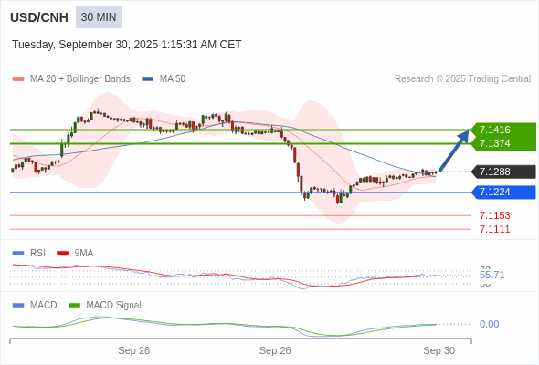The image size is (539, 365).
Task: Click the MACD legend label
Action: coord(44,306)
